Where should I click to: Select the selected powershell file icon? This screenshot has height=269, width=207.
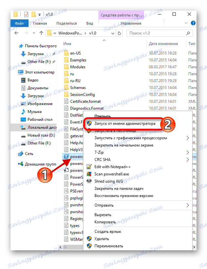click(x=66, y=156)
